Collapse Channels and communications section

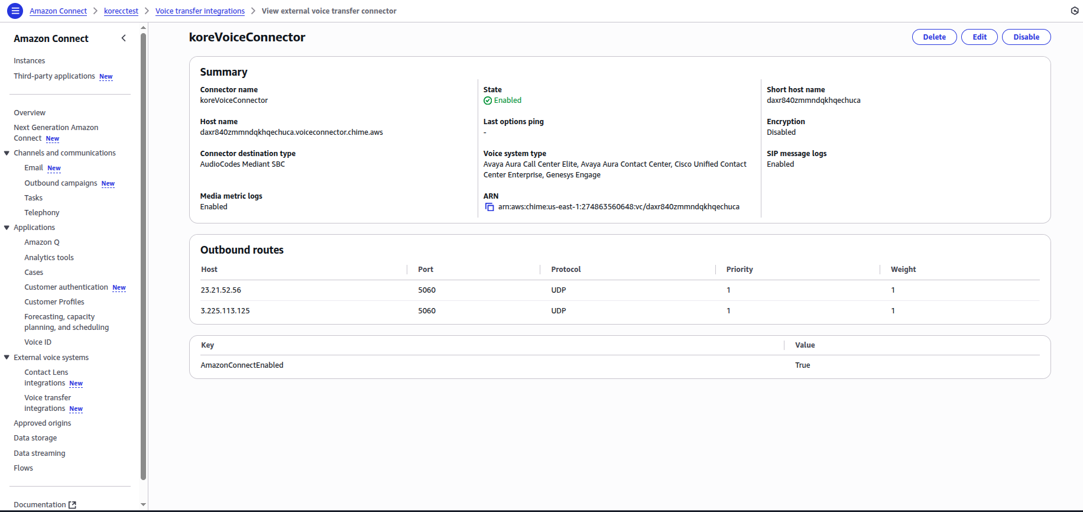click(x=7, y=153)
